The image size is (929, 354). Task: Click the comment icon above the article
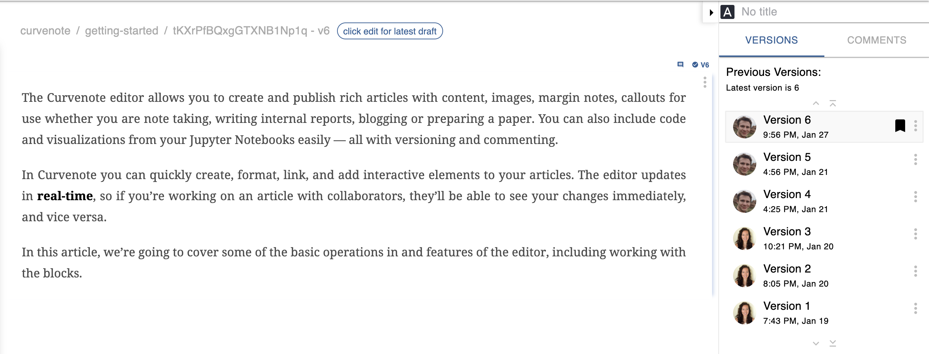coord(680,65)
